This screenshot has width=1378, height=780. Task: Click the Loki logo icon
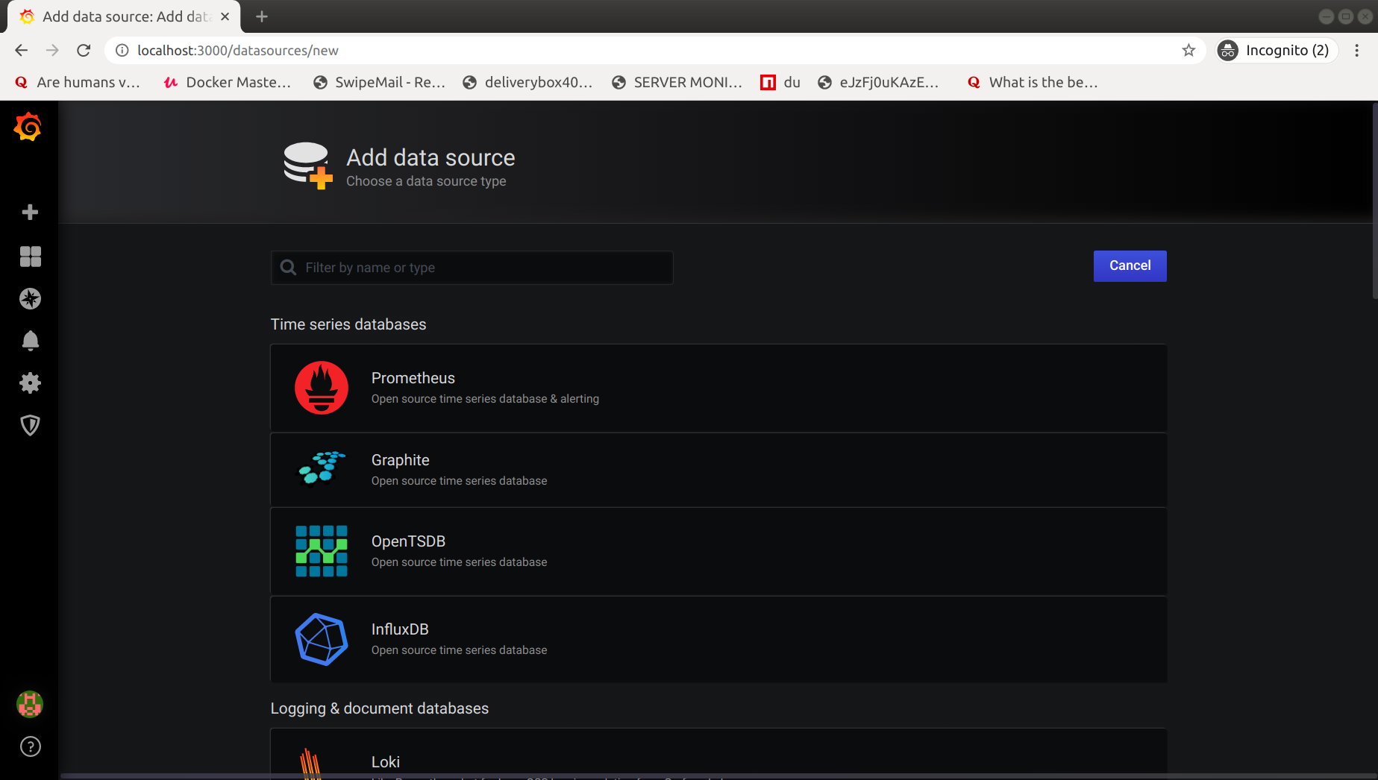click(310, 763)
